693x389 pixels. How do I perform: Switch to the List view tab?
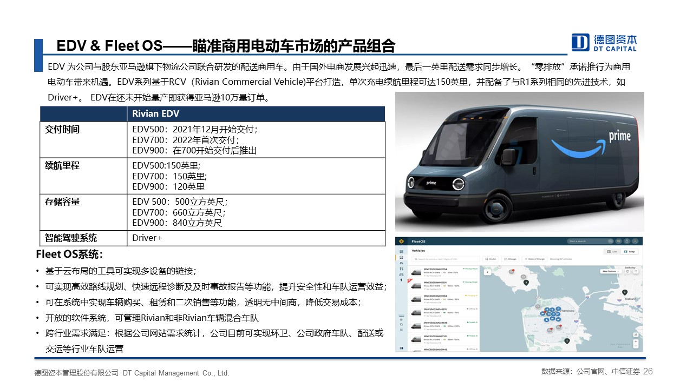click(612, 251)
